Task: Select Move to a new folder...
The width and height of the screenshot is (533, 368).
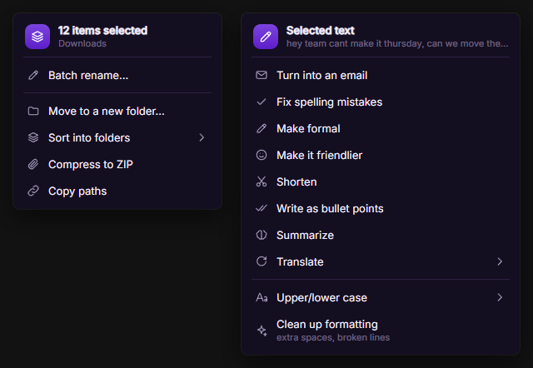Action: [x=117, y=111]
